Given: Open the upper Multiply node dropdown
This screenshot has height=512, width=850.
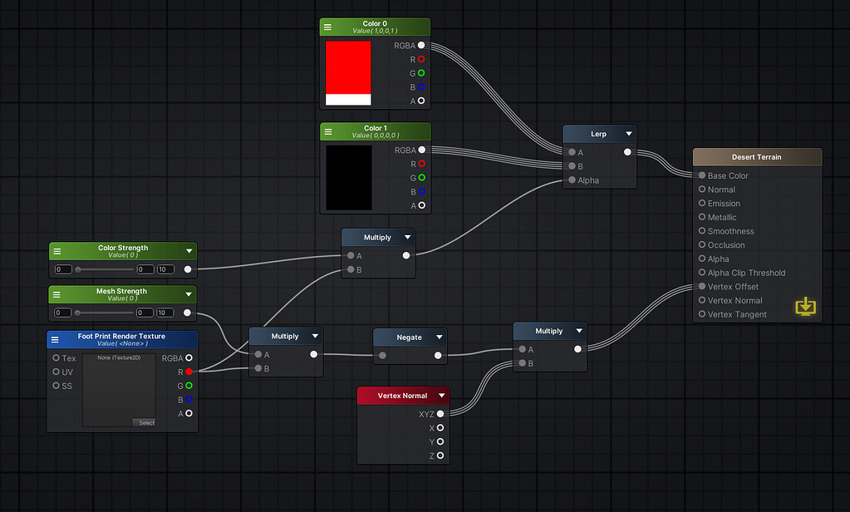Looking at the screenshot, I should pos(407,237).
